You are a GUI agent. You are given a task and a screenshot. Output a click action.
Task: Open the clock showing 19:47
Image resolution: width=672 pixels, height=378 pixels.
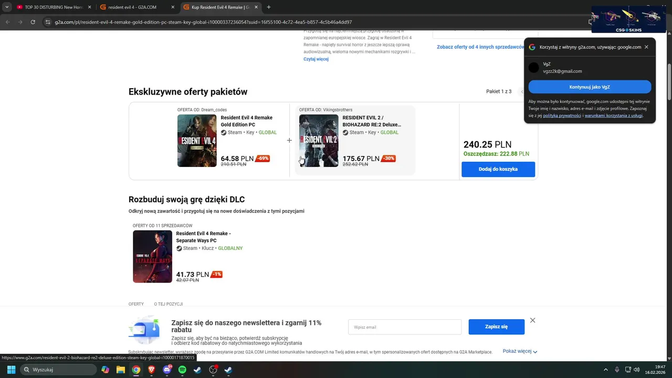[656, 370]
